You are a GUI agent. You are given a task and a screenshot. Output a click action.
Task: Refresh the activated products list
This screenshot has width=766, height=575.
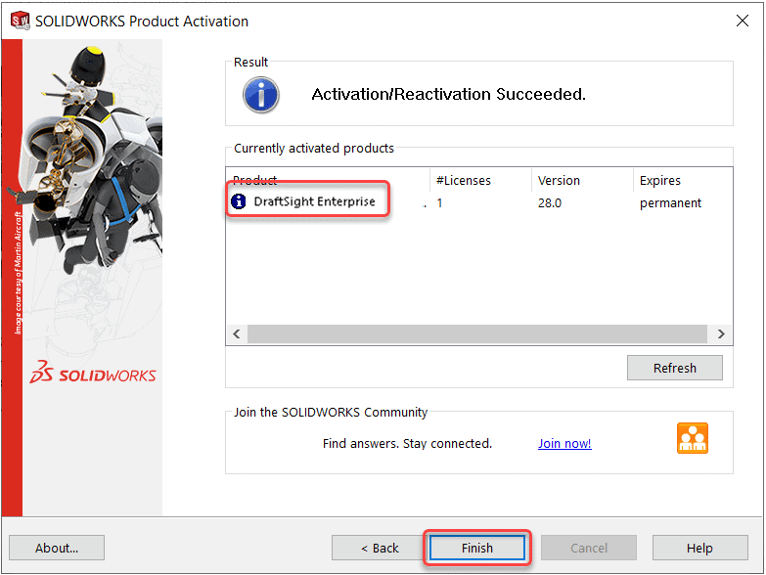(x=674, y=368)
